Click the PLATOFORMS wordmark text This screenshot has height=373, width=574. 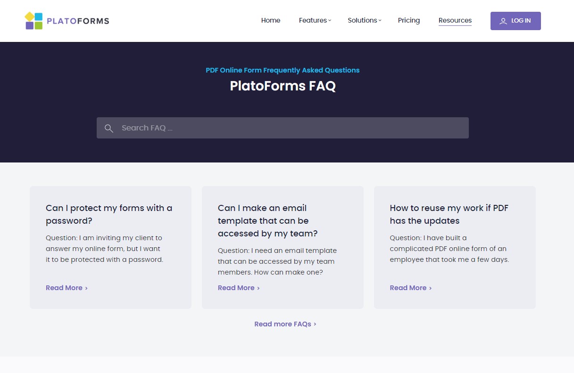[78, 21]
